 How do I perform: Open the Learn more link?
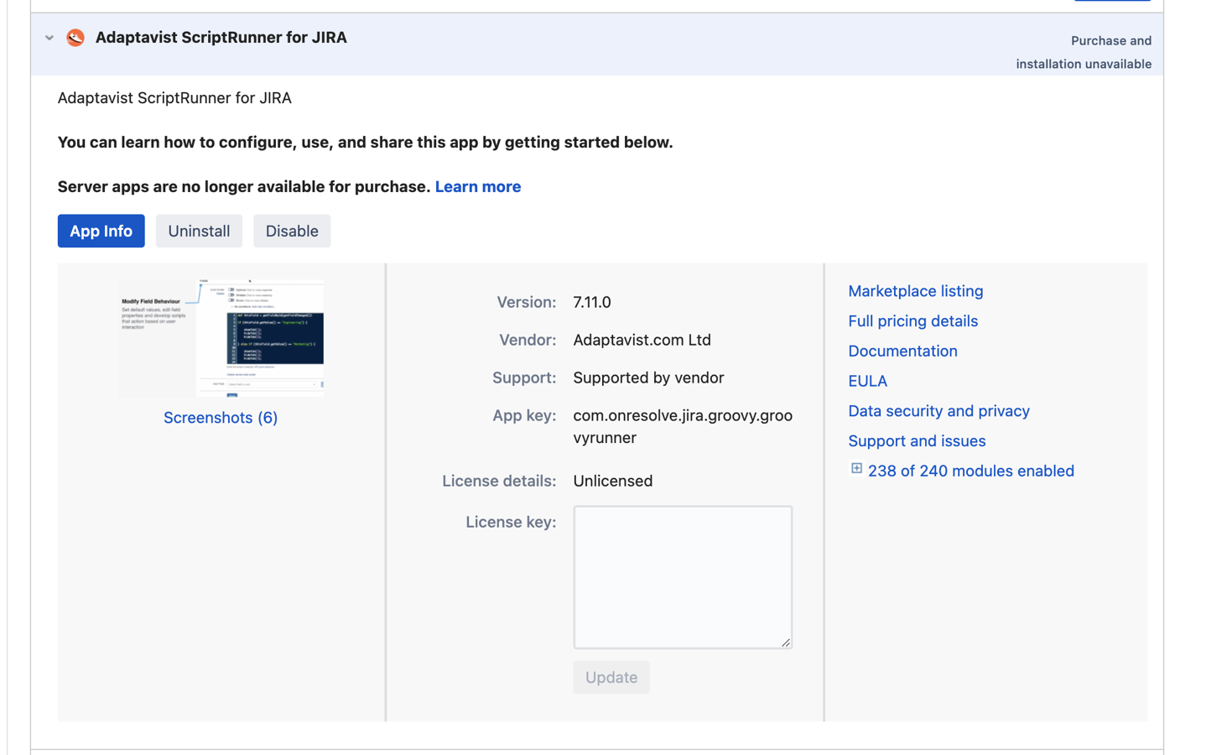477,187
